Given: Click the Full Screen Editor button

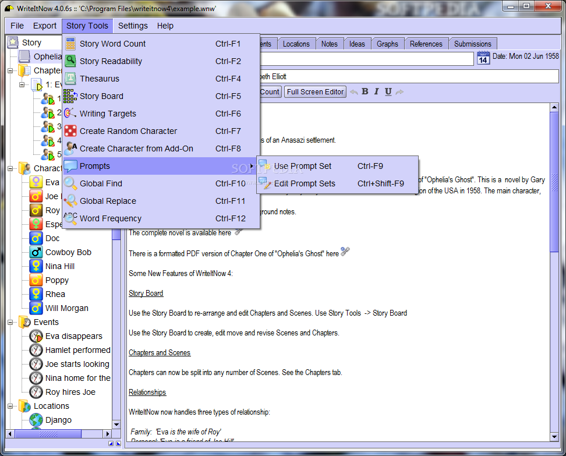Looking at the screenshot, I should (x=315, y=91).
